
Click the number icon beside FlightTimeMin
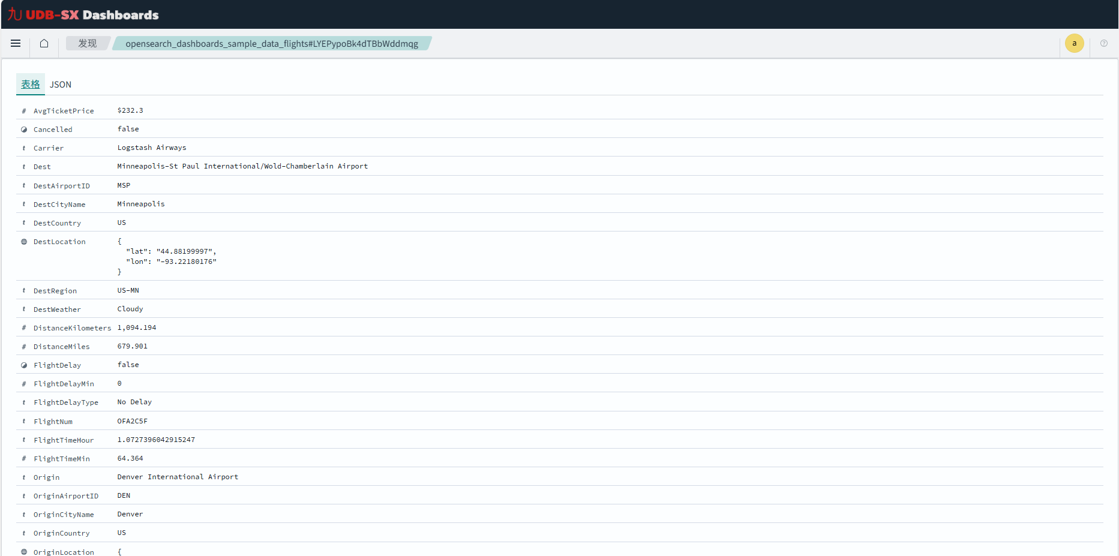[x=23, y=458]
